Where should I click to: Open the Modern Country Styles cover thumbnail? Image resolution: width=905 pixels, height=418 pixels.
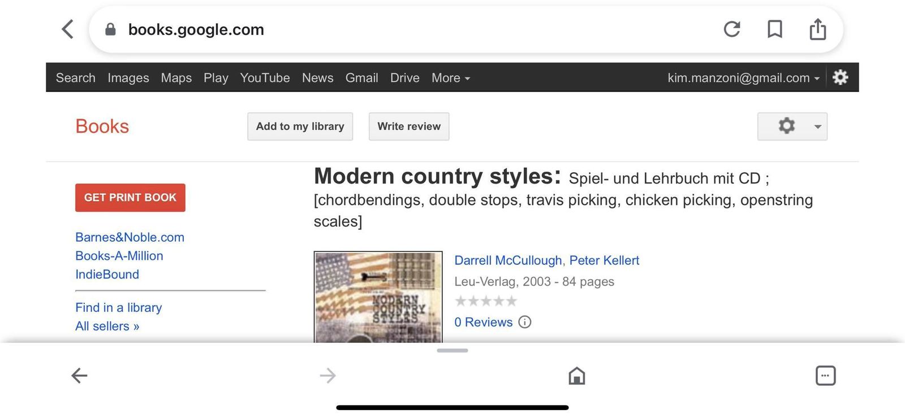(378, 297)
